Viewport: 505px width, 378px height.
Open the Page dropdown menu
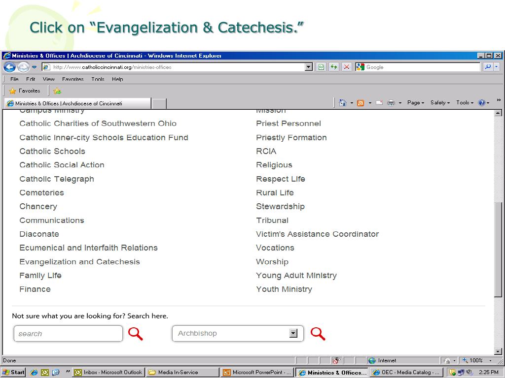pos(415,102)
